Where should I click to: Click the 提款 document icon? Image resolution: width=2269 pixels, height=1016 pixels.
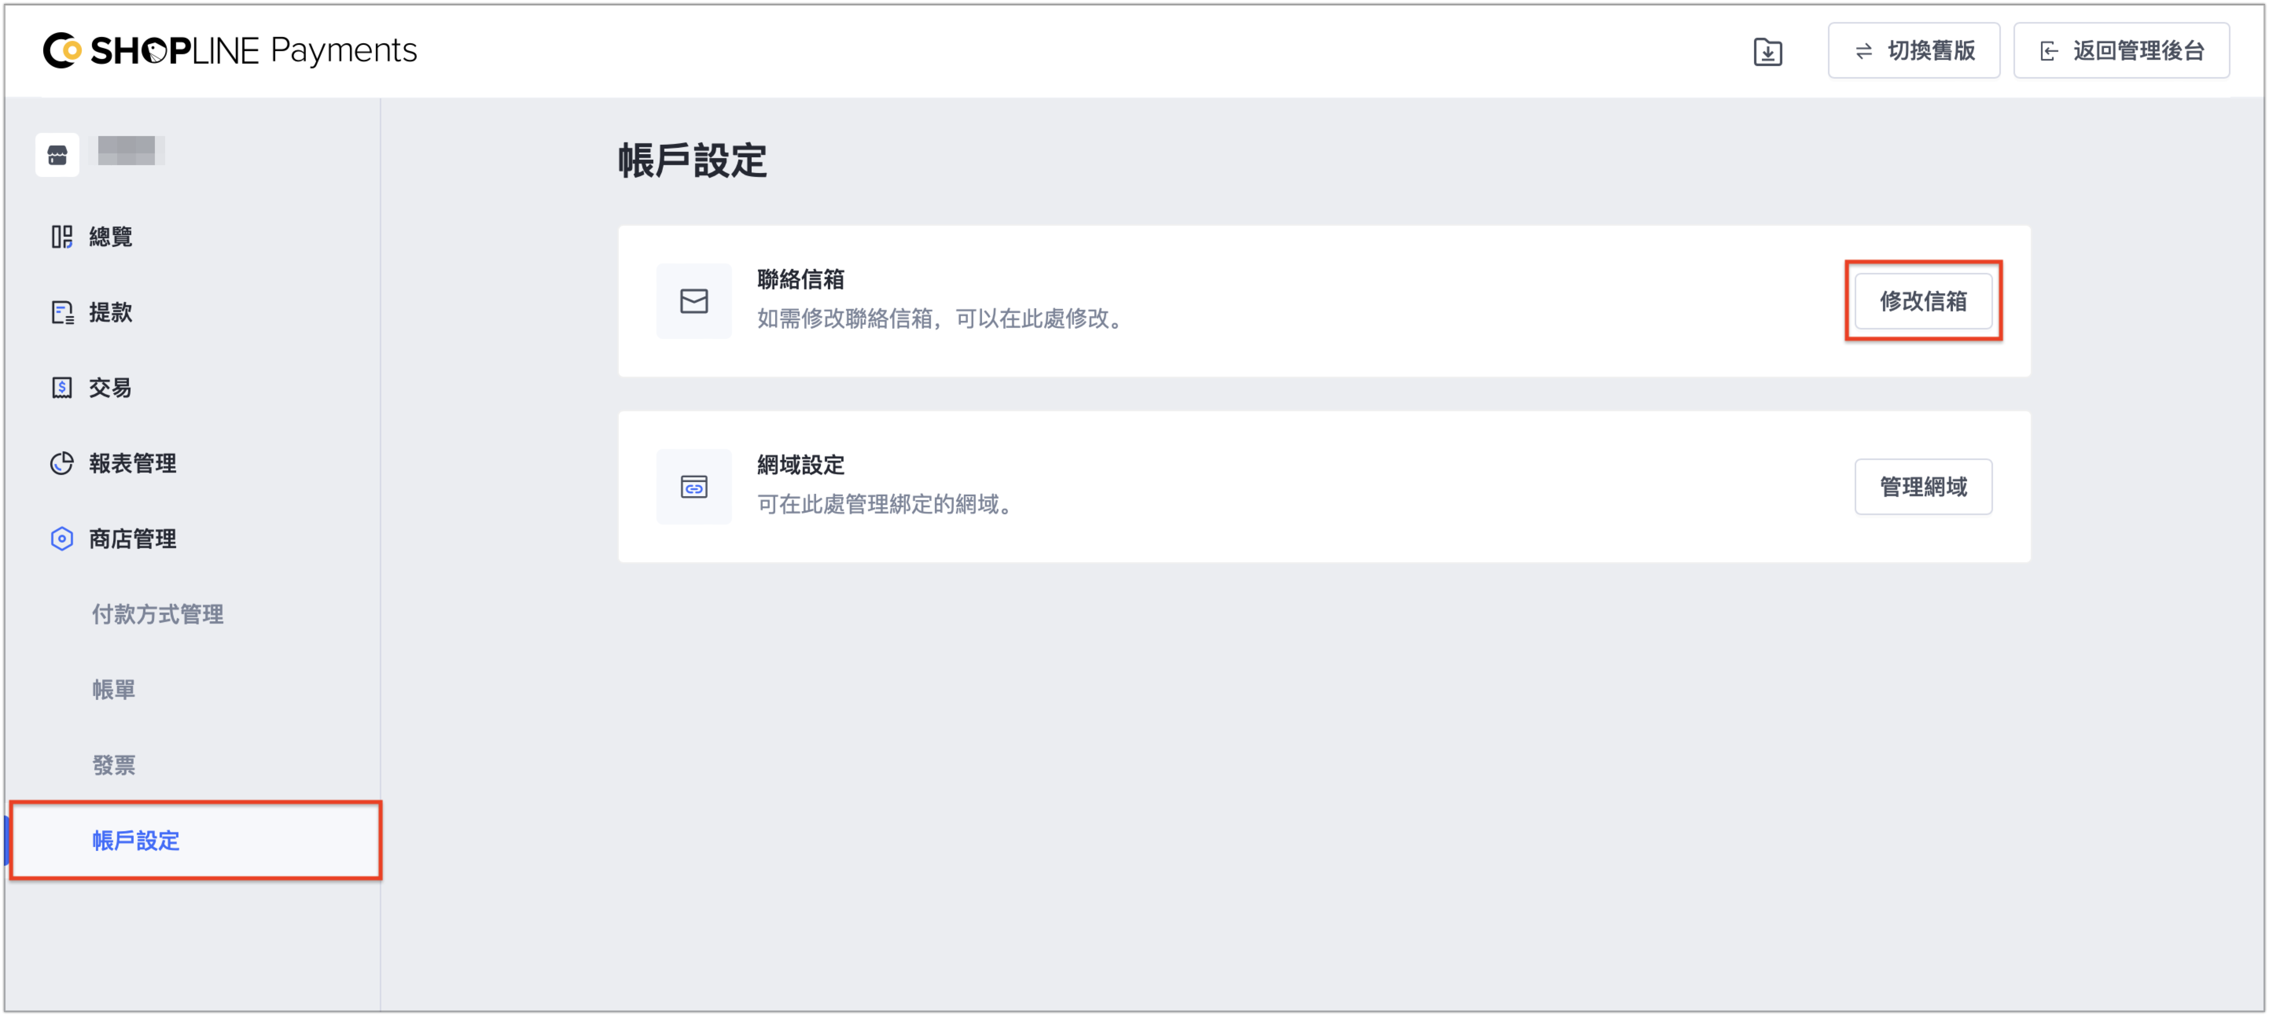coord(62,313)
